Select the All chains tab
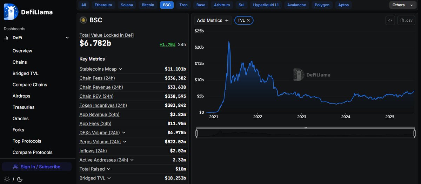The image size is (421, 184). click(83, 5)
